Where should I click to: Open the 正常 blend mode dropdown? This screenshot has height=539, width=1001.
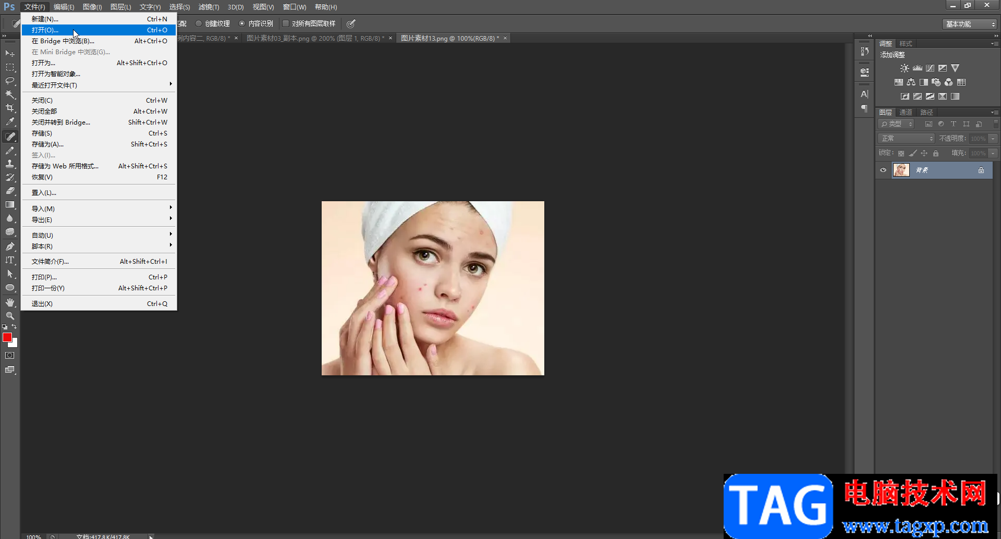pos(907,138)
